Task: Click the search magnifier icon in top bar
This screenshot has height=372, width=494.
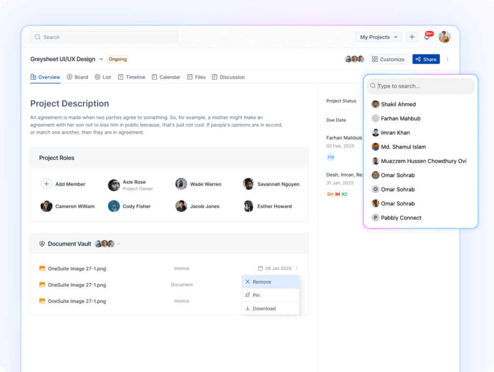Action: click(38, 37)
